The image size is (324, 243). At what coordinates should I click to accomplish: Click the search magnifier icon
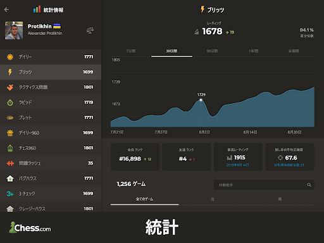[x=309, y=185]
